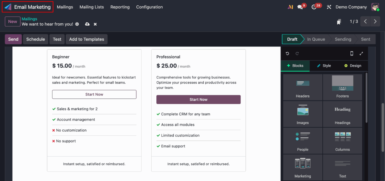Open the AI assistant icon

point(290,7)
